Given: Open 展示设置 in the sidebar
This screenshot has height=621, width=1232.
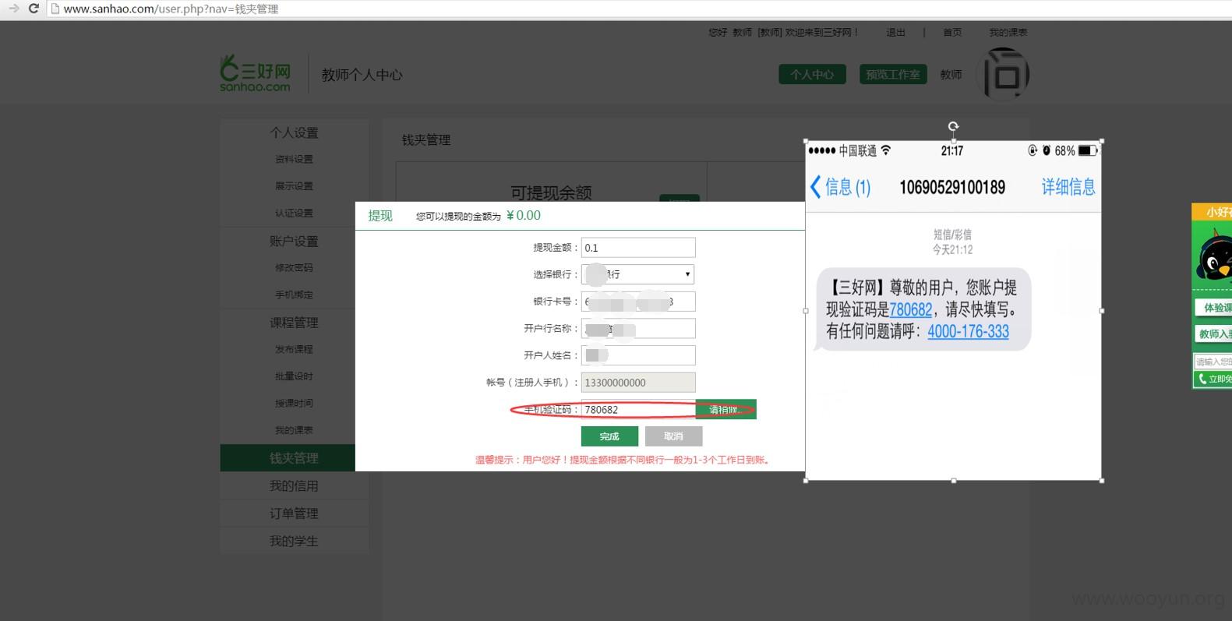Looking at the screenshot, I should [x=294, y=186].
